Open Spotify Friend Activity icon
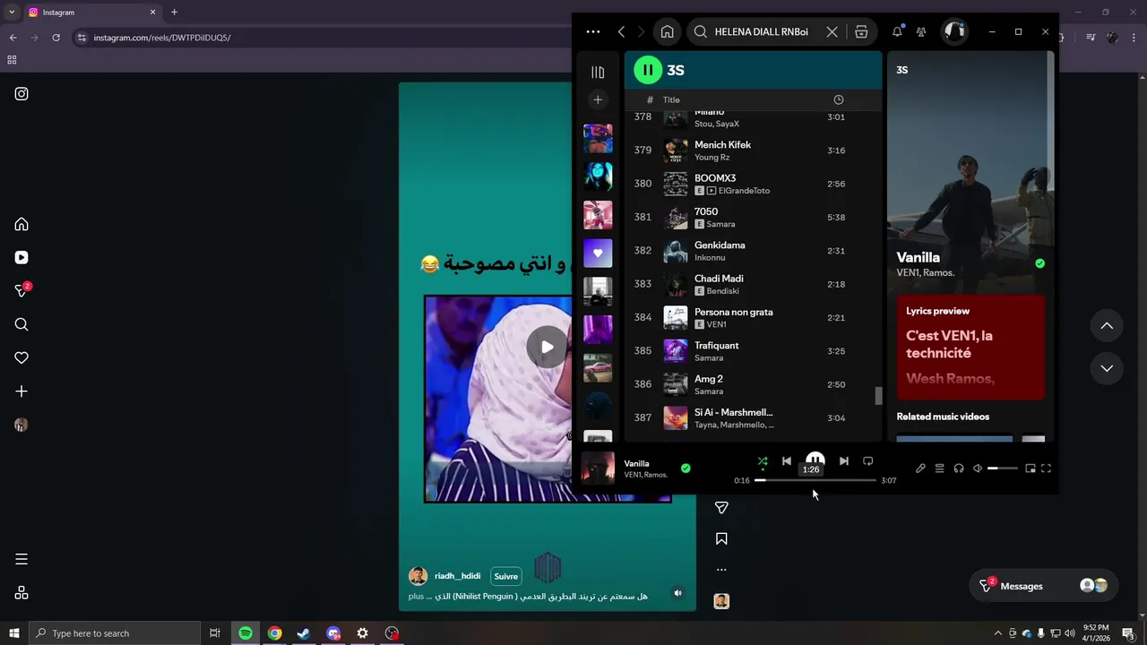This screenshot has width=1147, height=645. click(921, 31)
